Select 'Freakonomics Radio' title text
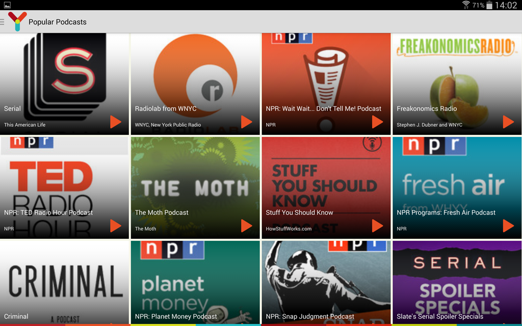522x326 pixels. point(427,108)
